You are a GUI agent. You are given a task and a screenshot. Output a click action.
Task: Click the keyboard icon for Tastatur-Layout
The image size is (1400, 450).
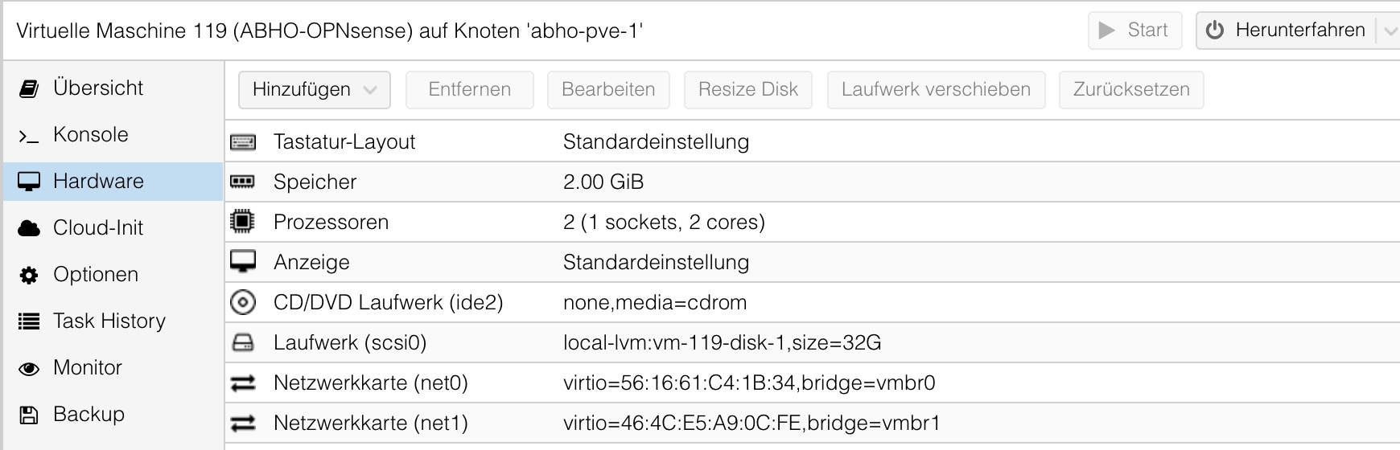(242, 142)
